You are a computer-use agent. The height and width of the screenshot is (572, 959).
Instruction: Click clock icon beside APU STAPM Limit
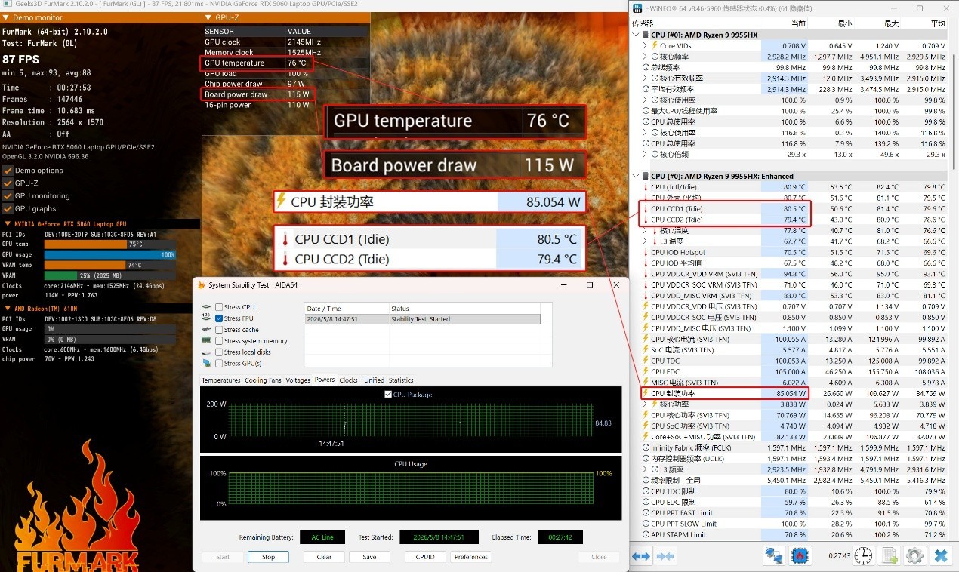(644, 534)
